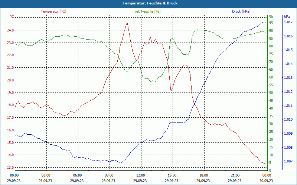Pick the 40 humidity axis value
Image resolution: width=297 pixels, height=185 pixels.
pos(271,108)
